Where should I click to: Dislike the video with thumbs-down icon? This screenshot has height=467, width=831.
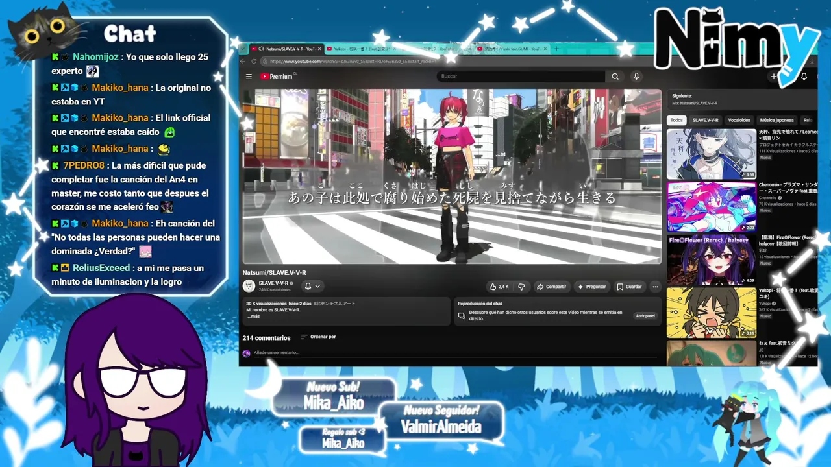[520, 287]
